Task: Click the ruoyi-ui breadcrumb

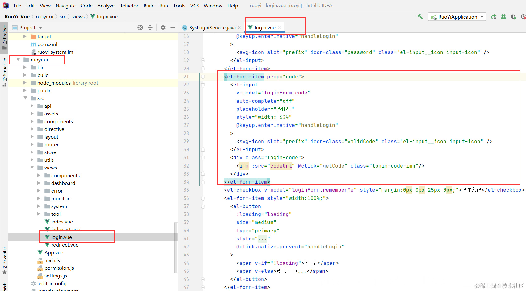Action: click(44, 17)
